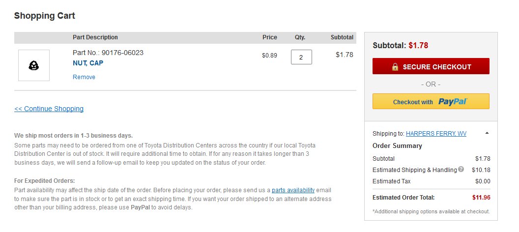This screenshot has height=232, width=519.
Task: Click the Part Description column header
Action: (95, 37)
